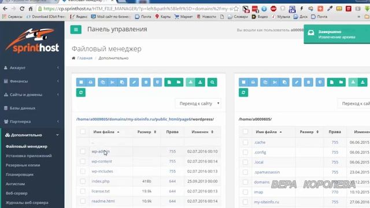This screenshot has width=370, height=208.
Task: Click the trash delete icon in right panel toolbar
Action: [x=308, y=82]
